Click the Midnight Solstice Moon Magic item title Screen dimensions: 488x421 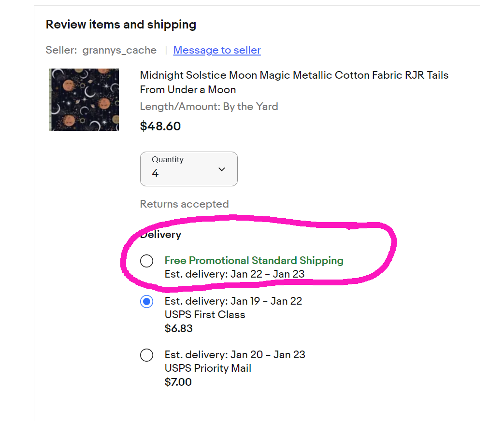click(x=294, y=82)
